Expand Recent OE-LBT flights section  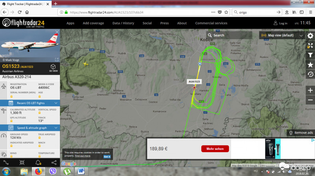(x=30, y=103)
